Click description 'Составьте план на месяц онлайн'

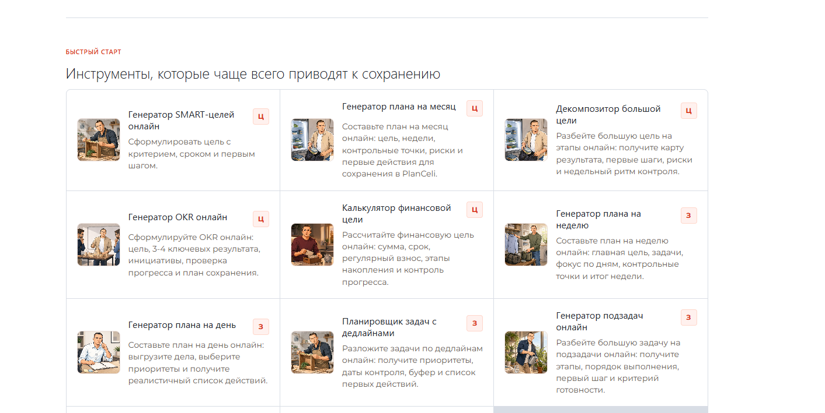403,150
